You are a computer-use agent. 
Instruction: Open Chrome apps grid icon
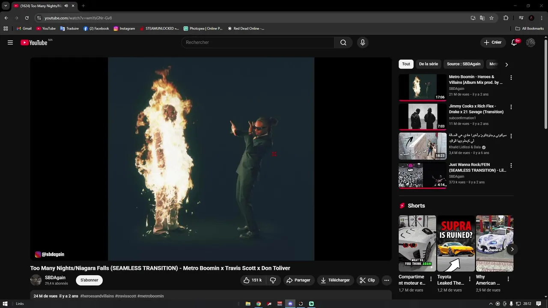pyautogui.click(x=6, y=29)
